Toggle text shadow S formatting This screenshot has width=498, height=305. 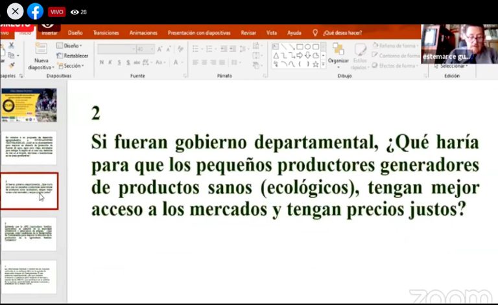point(128,62)
